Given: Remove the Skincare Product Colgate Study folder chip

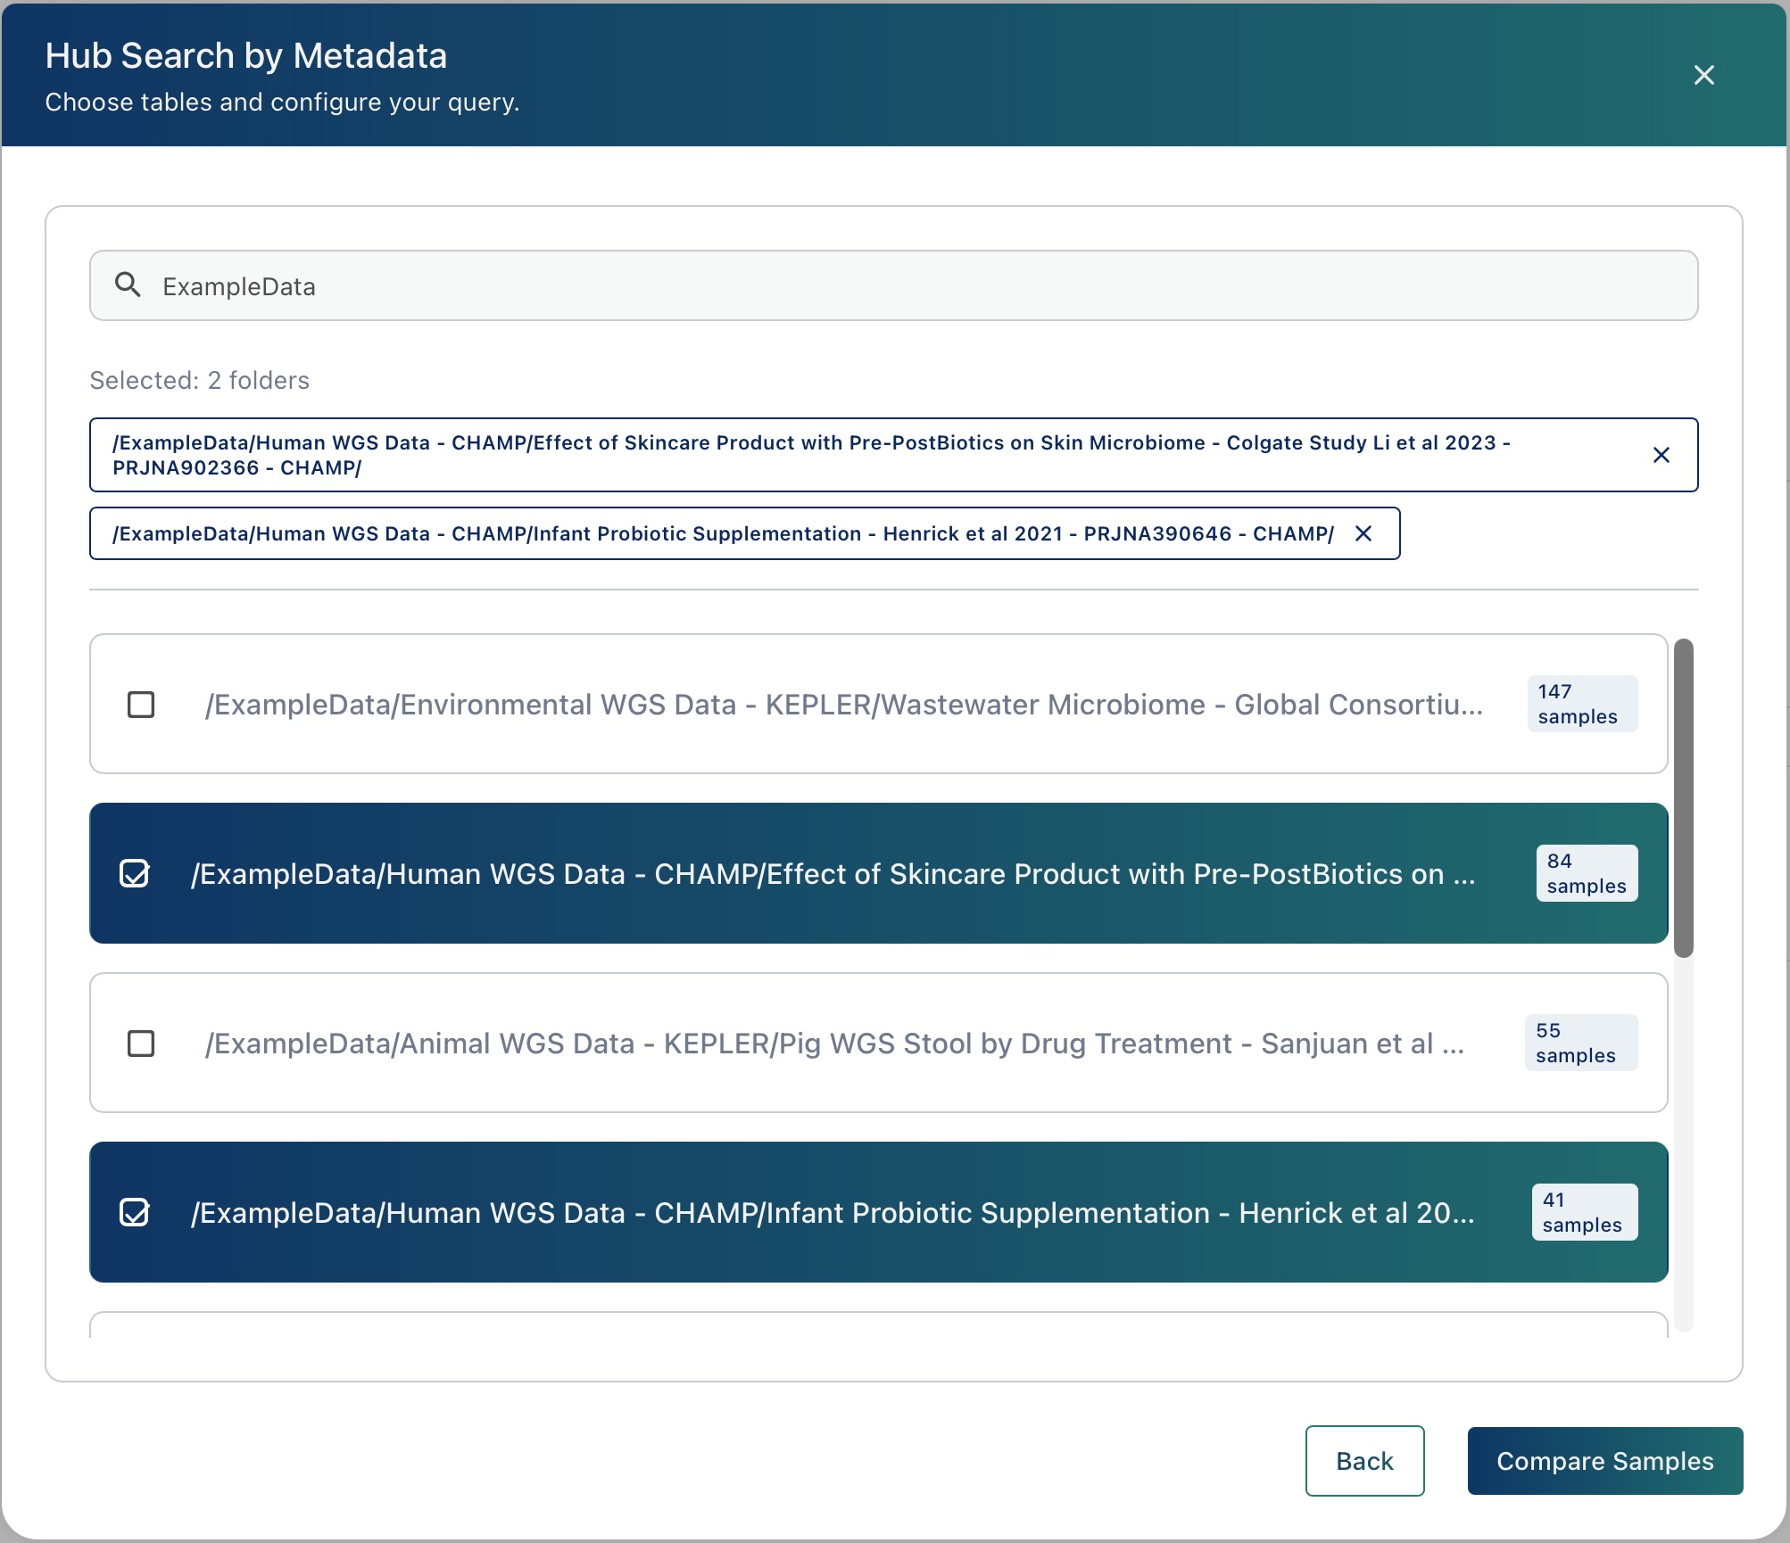Looking at the screenshot, I should tap(1661, 455).
